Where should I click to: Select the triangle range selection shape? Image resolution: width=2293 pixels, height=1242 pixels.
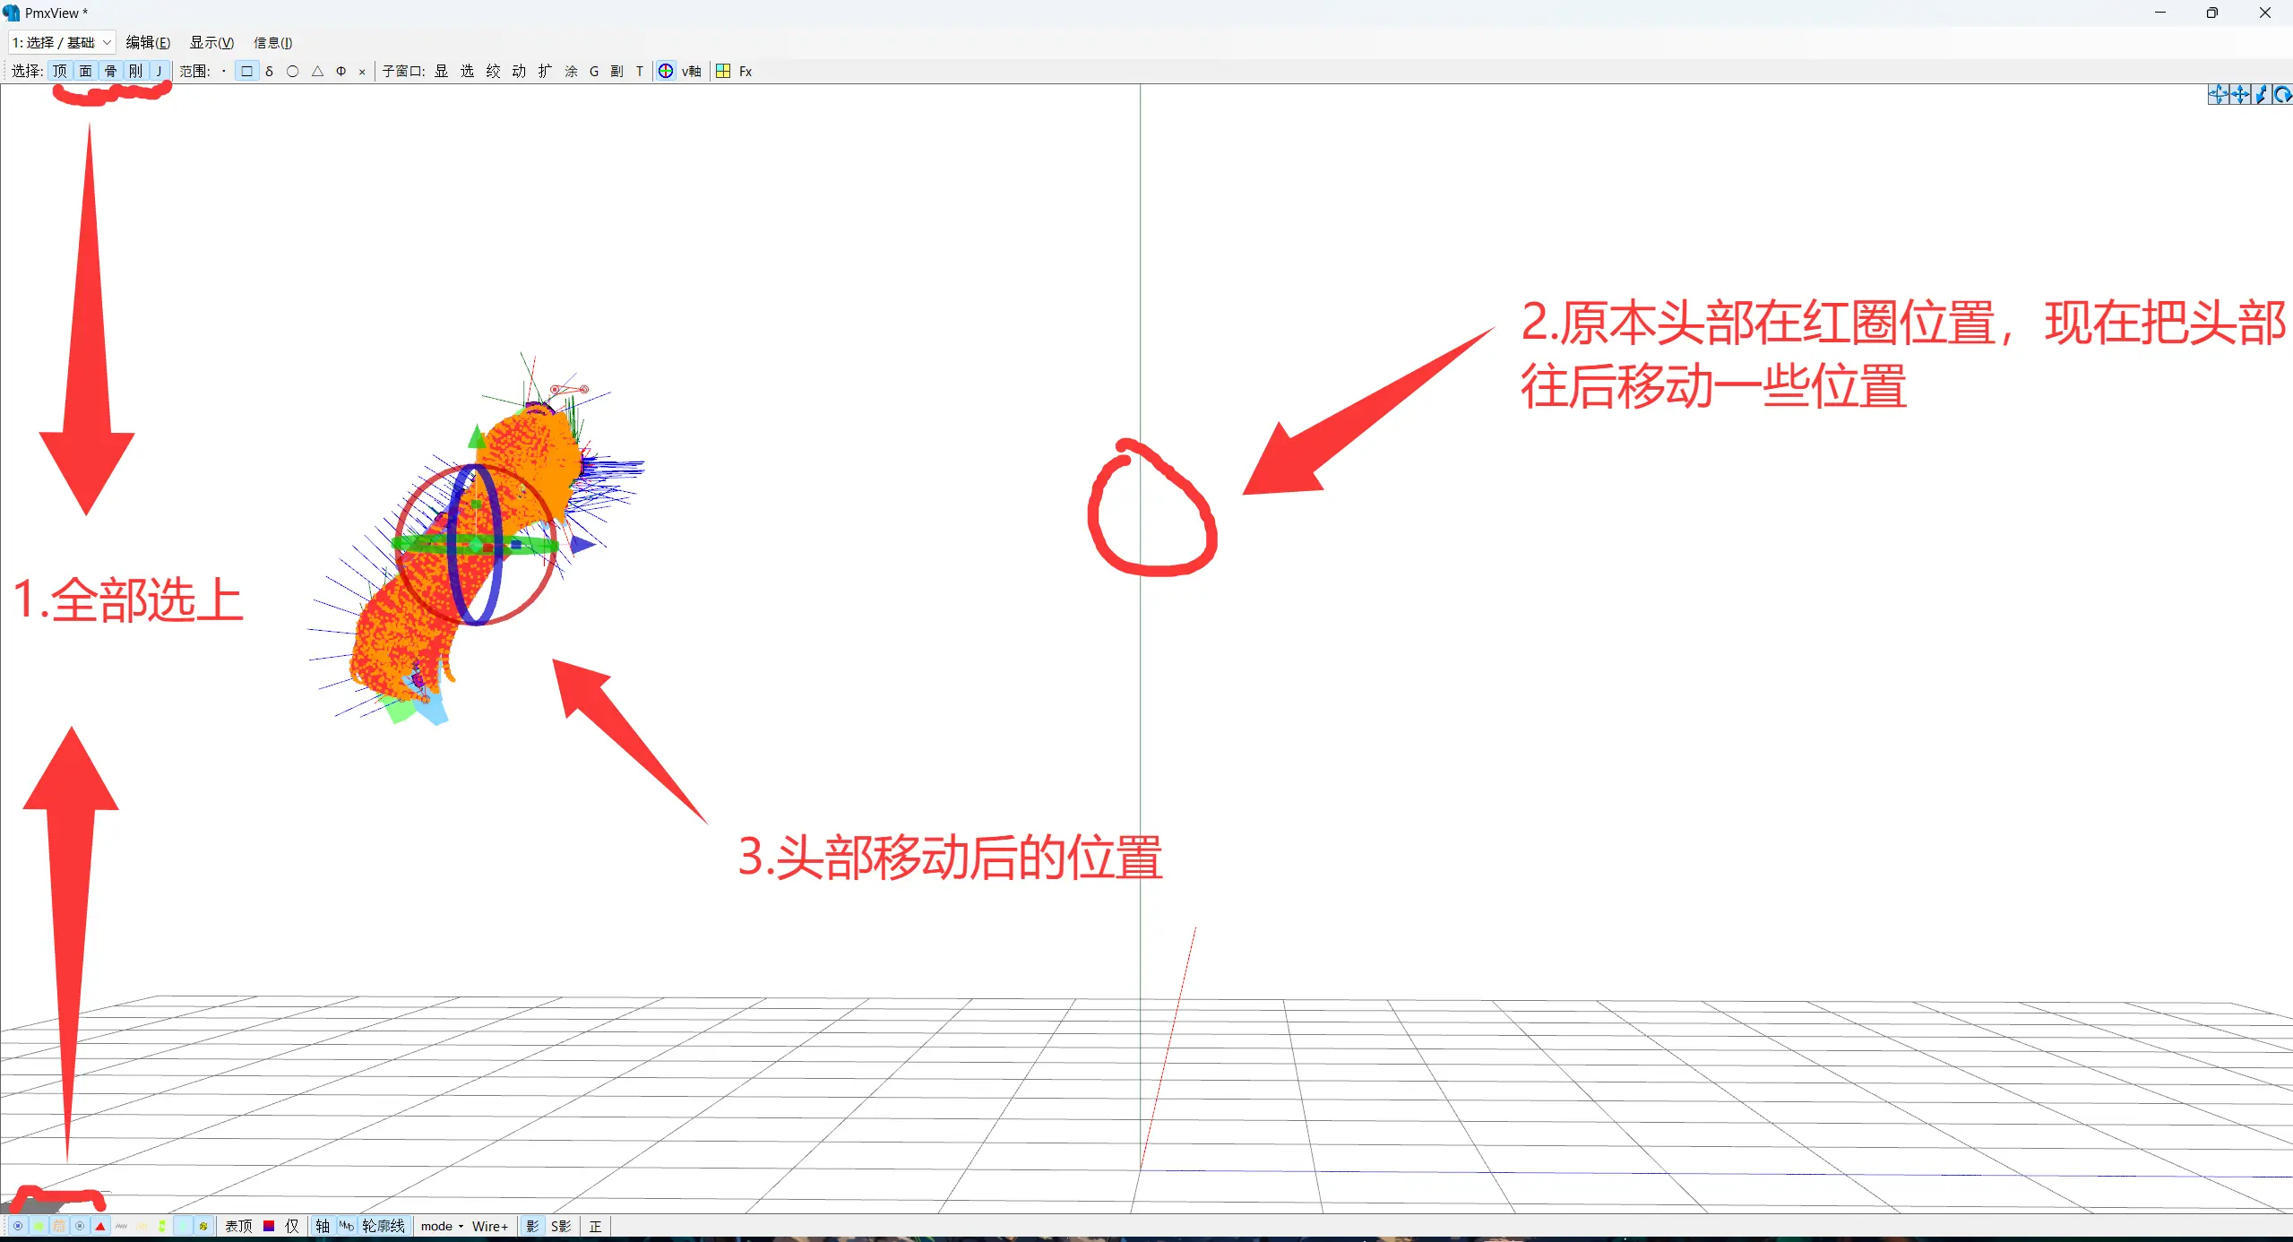pos(317,71)
